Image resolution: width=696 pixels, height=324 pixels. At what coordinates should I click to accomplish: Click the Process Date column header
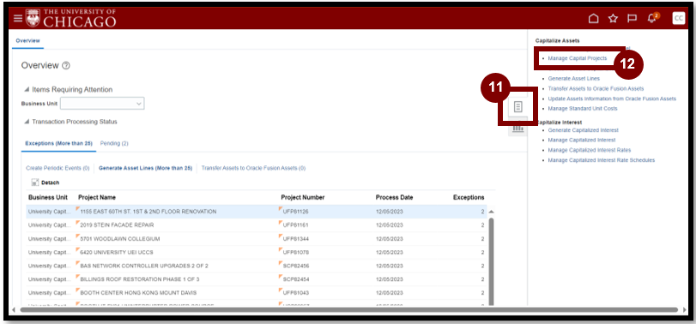tap(394, 198)
